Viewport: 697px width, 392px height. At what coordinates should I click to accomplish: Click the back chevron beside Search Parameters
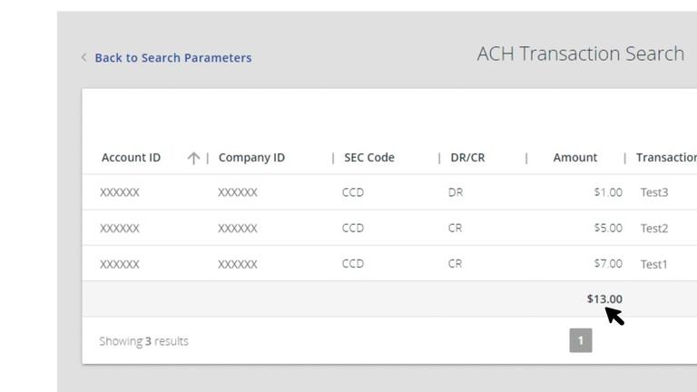(83, 57)
